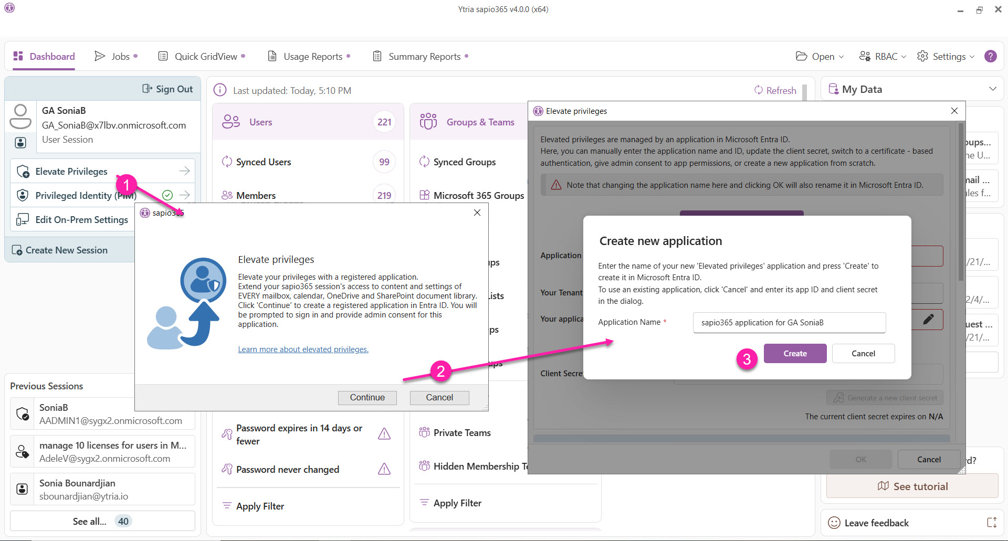Click the Leave feedback smiley icon
The image size is (1008, 541).
coord(834,523)
